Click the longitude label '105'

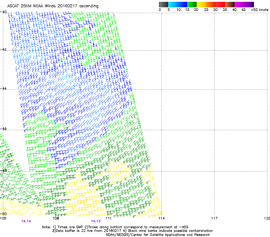[3, 218]
